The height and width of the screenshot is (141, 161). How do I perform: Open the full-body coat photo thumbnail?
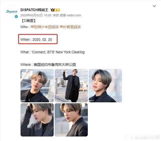[71, 86]
